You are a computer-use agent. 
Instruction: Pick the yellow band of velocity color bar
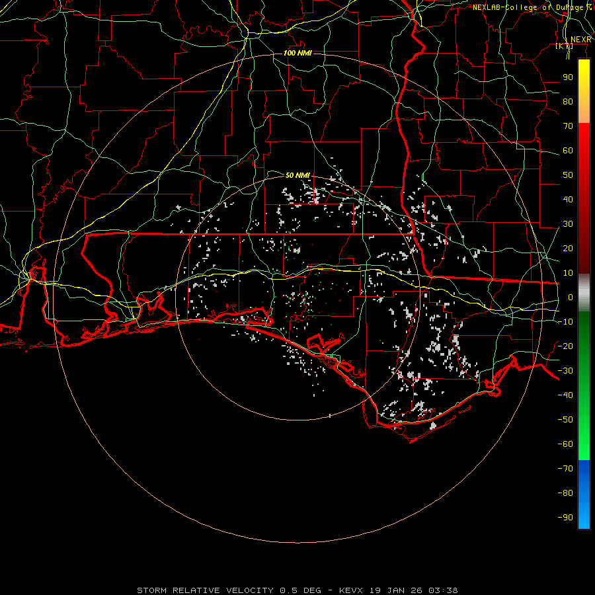coord(584,91)
